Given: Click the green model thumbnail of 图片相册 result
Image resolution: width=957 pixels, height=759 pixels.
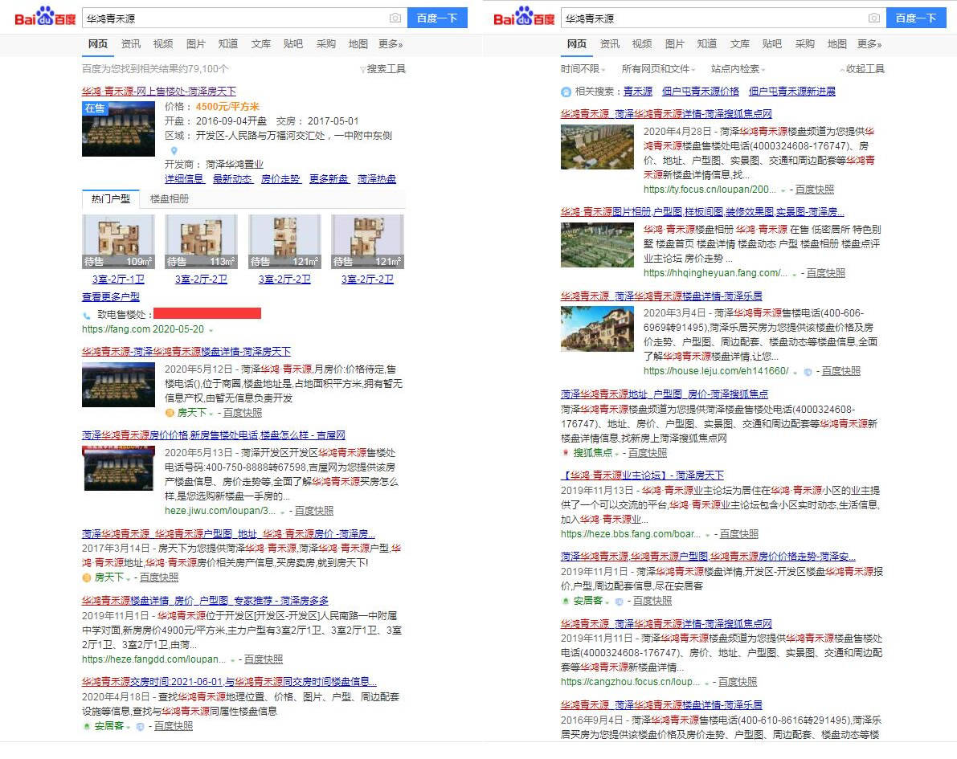Looking at the screenshot, I should [597, 245].
